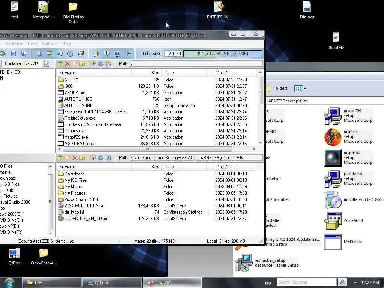Open the Options menu

[x=50, y=43]
